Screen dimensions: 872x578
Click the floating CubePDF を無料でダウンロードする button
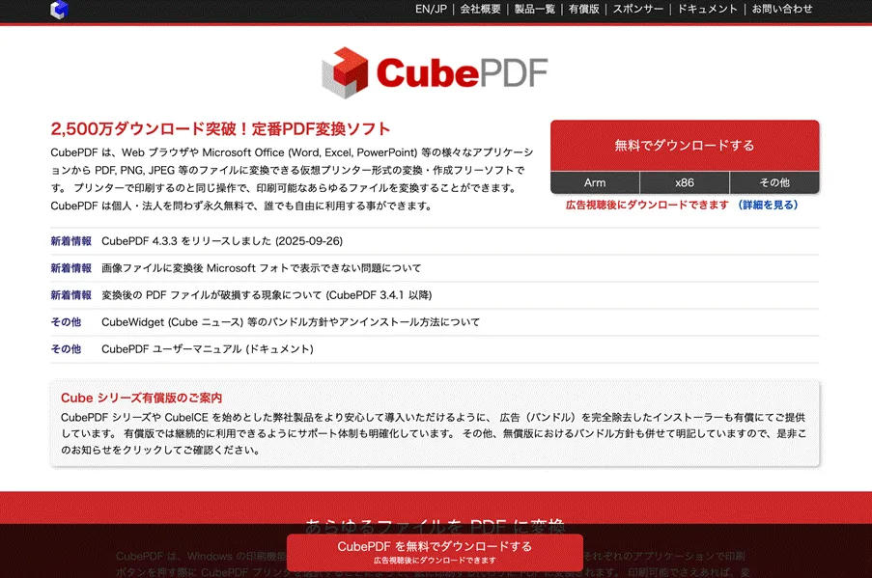pyautogui.click(x=435, y=551)
